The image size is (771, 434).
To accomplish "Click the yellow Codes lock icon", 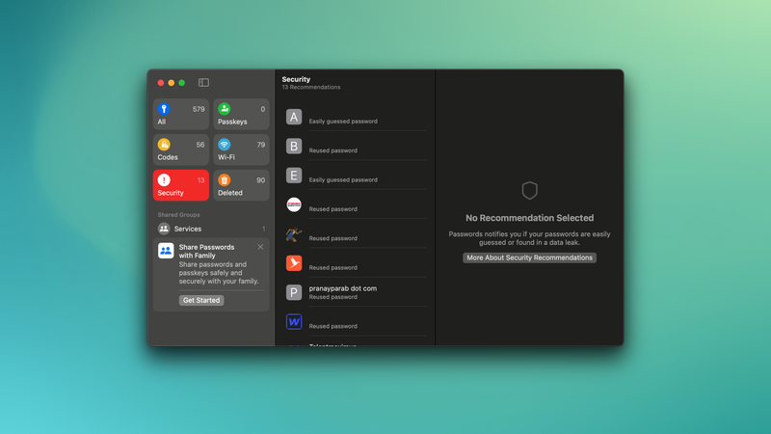I will 164,144.
